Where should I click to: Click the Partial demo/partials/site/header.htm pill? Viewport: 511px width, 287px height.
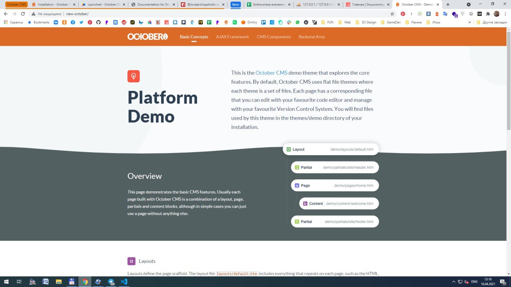click(x=335, y=167)
